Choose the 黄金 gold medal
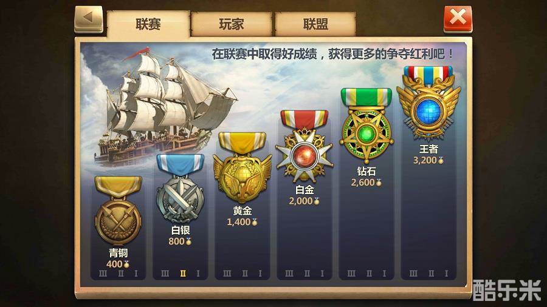This screenshot has width=547, height=307. pyautogui.click(x=242, y=167)
